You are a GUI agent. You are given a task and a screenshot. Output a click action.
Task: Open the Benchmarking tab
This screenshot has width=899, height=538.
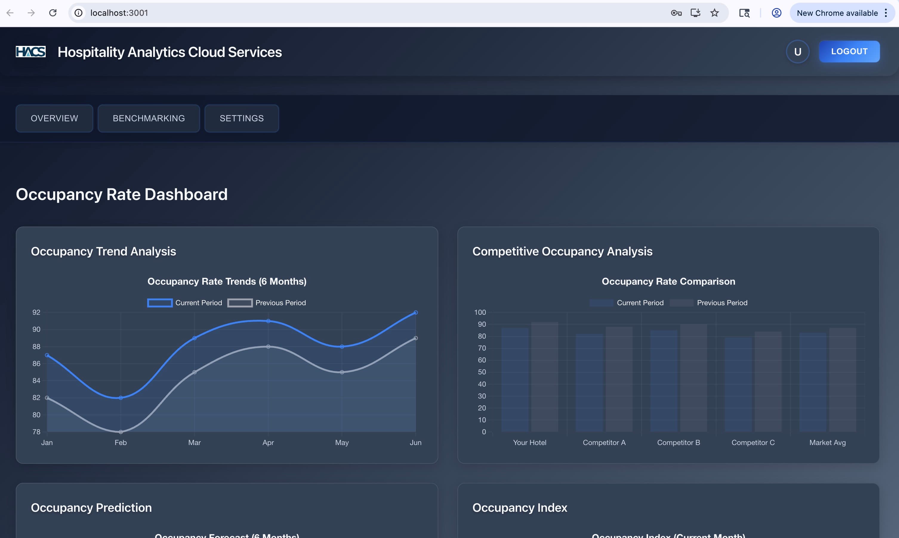click(x=149, y=118)
